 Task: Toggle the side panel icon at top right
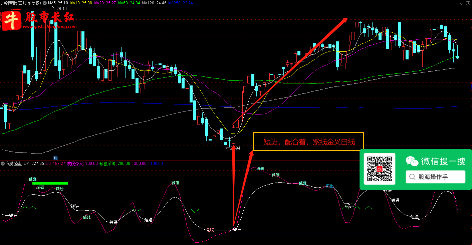click(468, 3)
